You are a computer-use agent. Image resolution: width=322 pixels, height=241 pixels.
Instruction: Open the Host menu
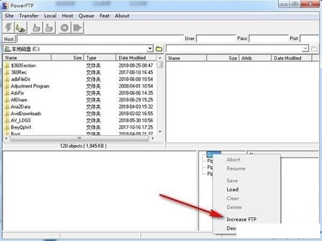pyautogui.click(x=68, y=16)
